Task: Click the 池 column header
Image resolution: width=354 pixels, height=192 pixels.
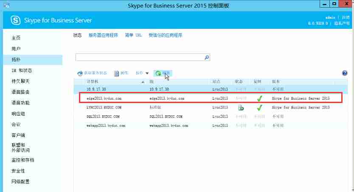Action: (152, 81)
